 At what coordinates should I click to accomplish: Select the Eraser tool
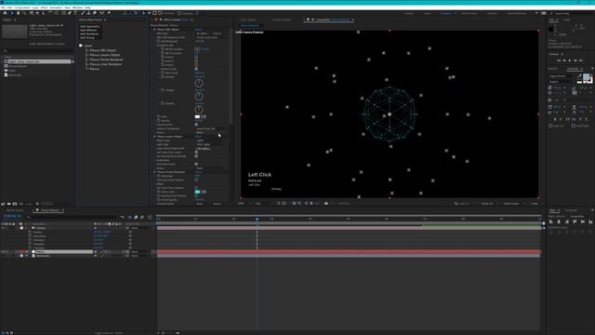[95, 13]
